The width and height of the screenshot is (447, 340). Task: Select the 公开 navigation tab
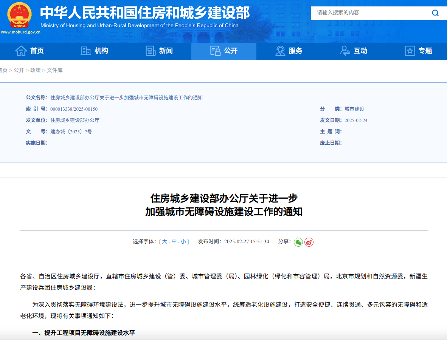[x=224, y=51]
